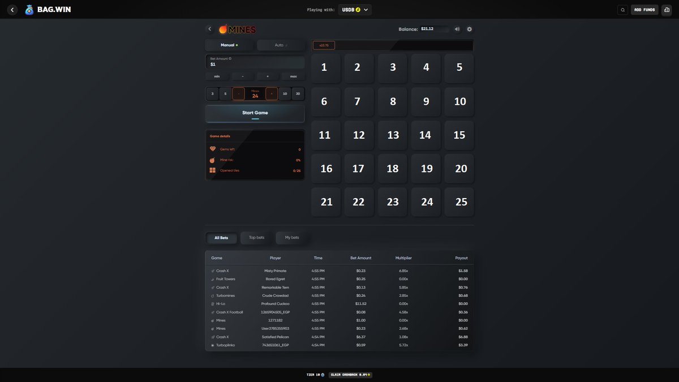Click the Start Game button

[255, 113]
